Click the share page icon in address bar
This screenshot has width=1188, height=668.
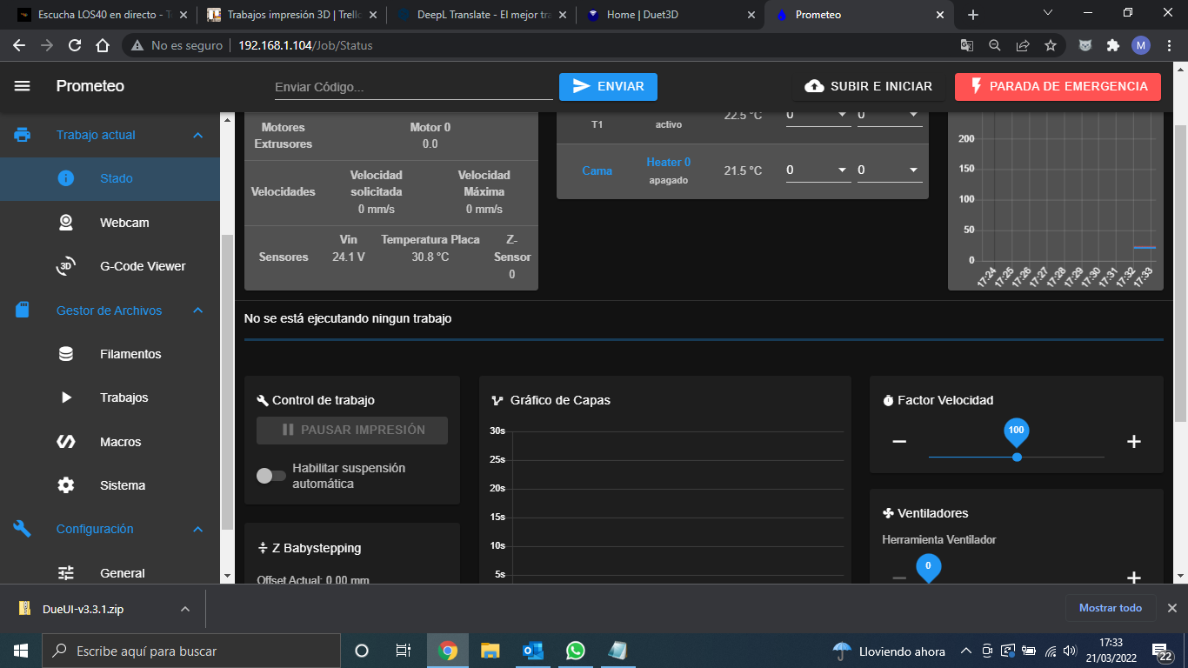pyautogui.click(x=1023, y=45)
